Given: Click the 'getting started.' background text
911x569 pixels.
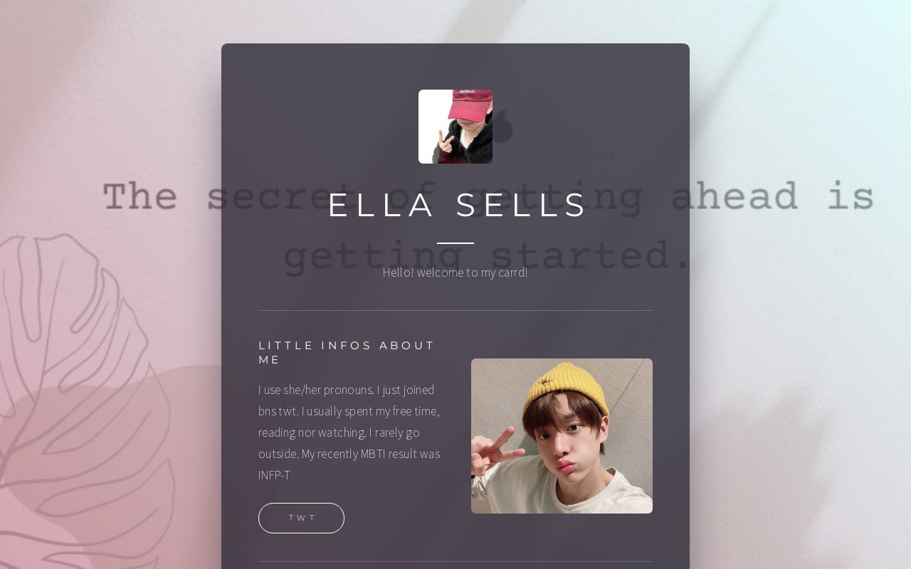Looking at the screenshot, I should pyautogui.click(x=487, y=257).
